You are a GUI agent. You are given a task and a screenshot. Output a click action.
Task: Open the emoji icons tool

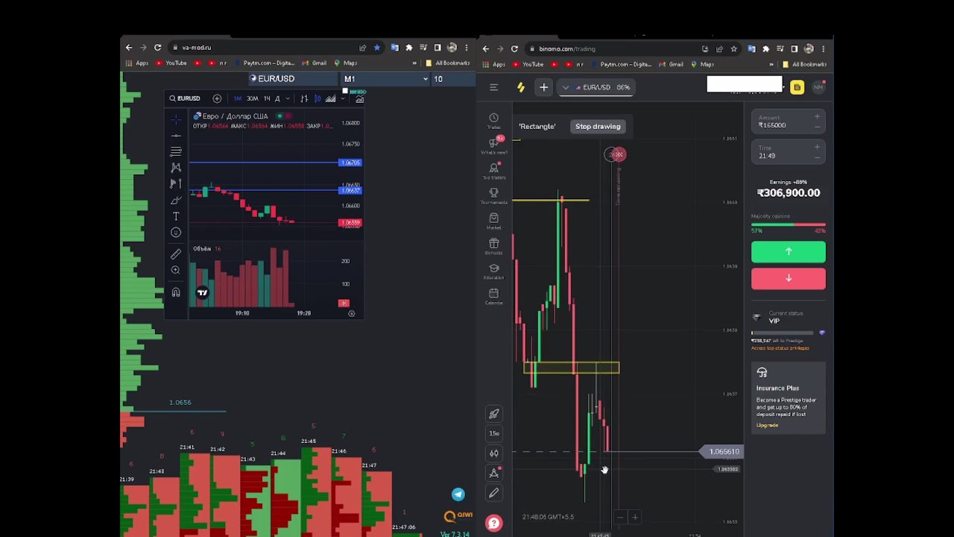176,233
